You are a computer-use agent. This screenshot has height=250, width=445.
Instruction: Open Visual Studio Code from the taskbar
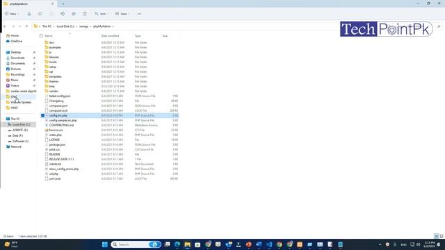(x=269, y=244)
